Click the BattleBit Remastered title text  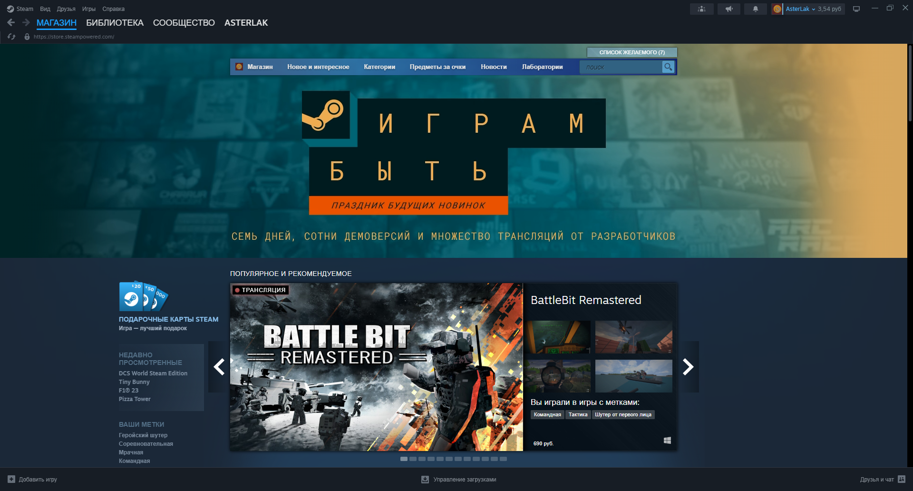tap(586, 300)
